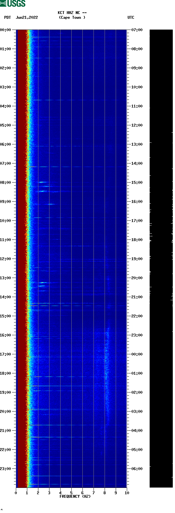
Task: Click the 8 frequency tick label
Action: tap(105, 493)
